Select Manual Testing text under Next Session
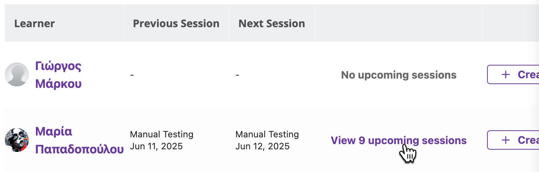 coord(267,134)
